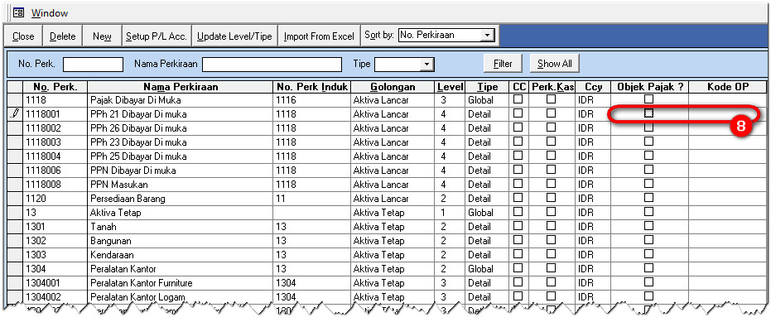
Task: Click Golongan column header
Action: point(393,87)
